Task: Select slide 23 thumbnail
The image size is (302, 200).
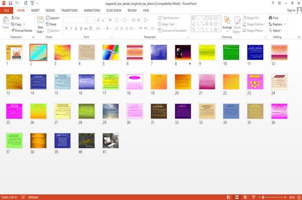Action: tap(255, 82)
